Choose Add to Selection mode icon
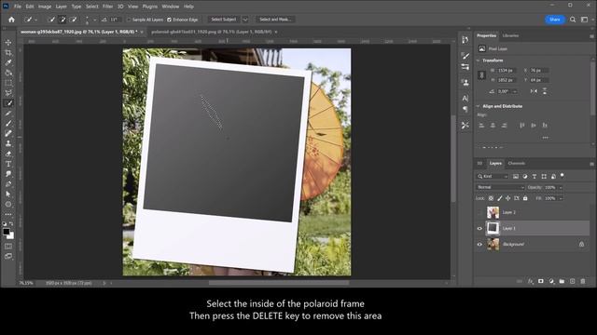The image size is (597, 335). [x=62, y=20]
